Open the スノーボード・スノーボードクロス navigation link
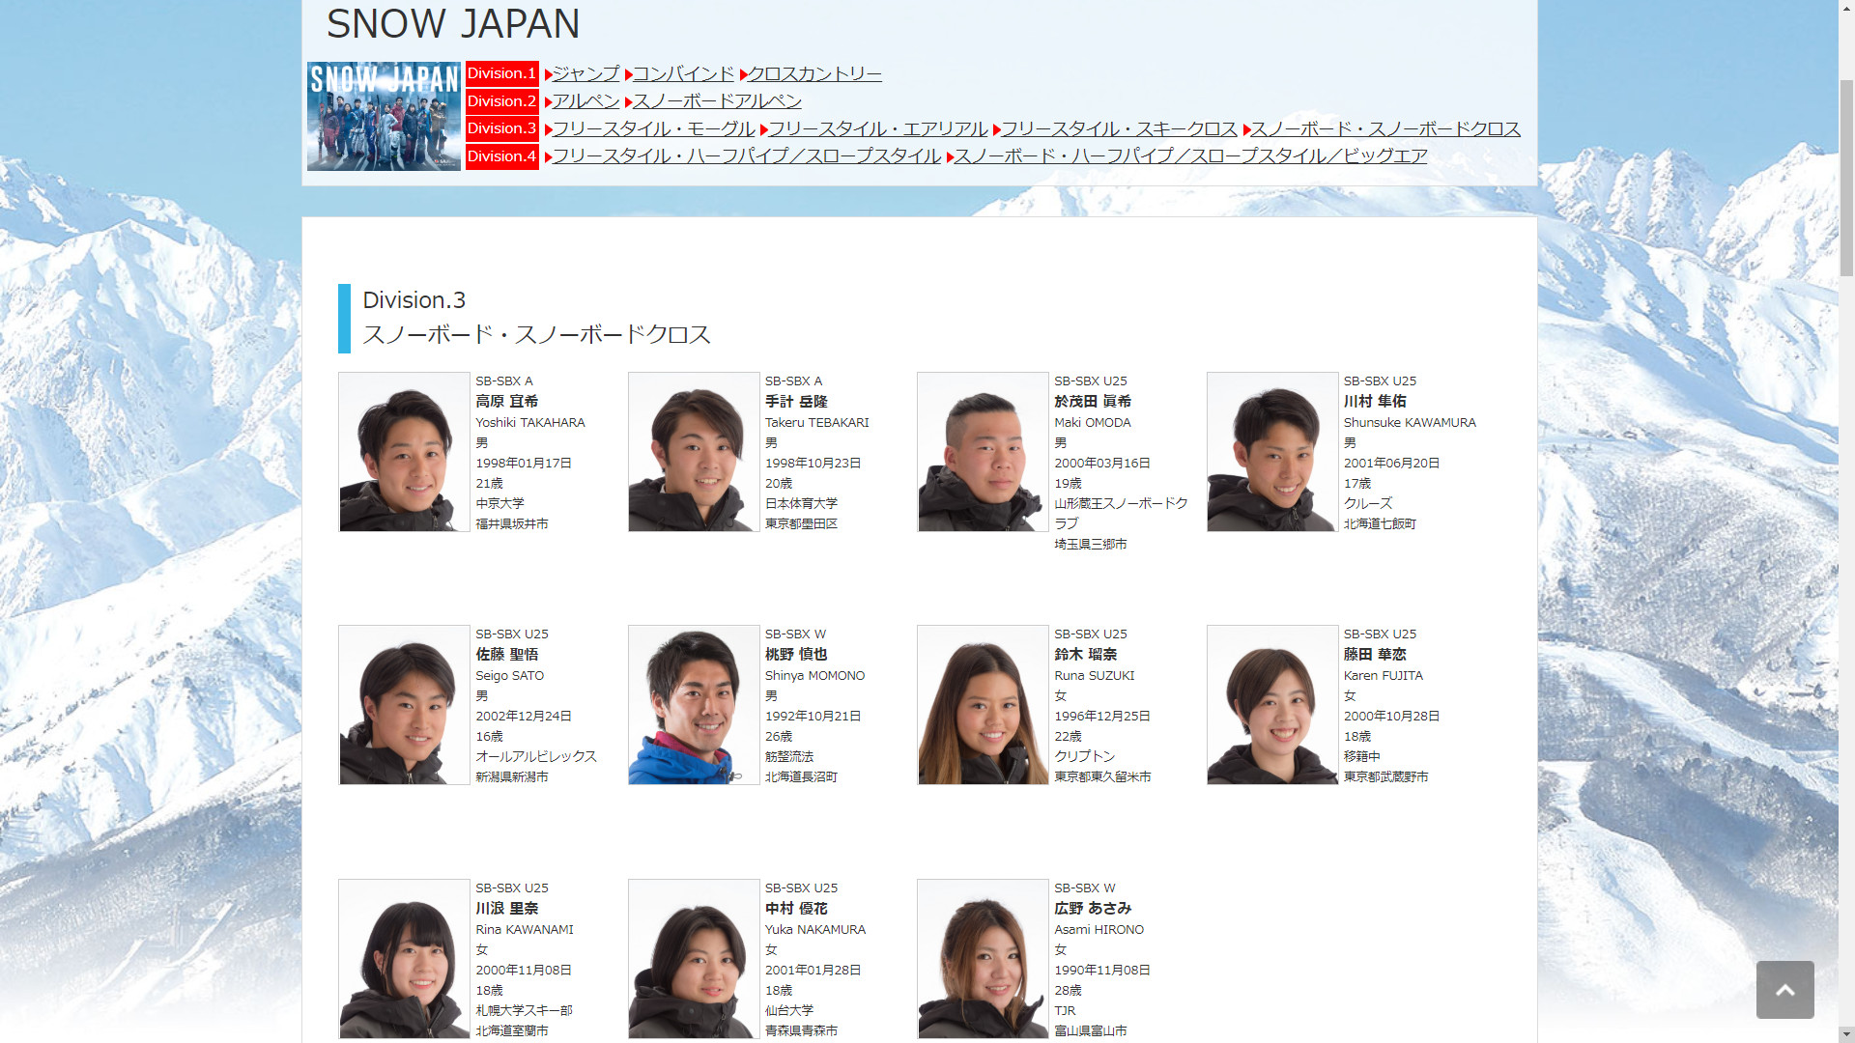The width and height of the screenshot is (1855, 1043). click(x=1385, y=129)
